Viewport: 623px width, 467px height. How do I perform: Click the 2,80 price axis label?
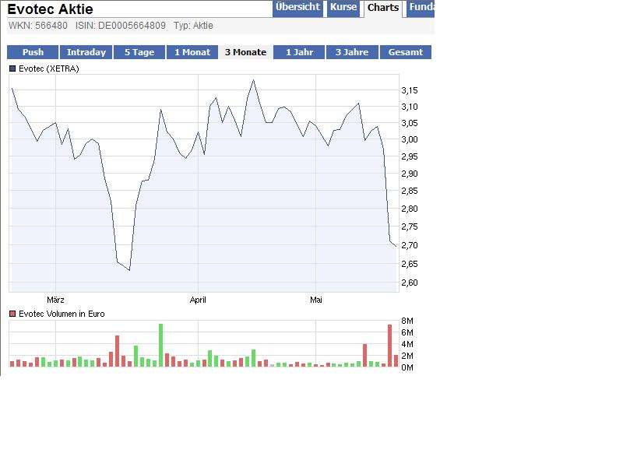[x=410, y=209]
